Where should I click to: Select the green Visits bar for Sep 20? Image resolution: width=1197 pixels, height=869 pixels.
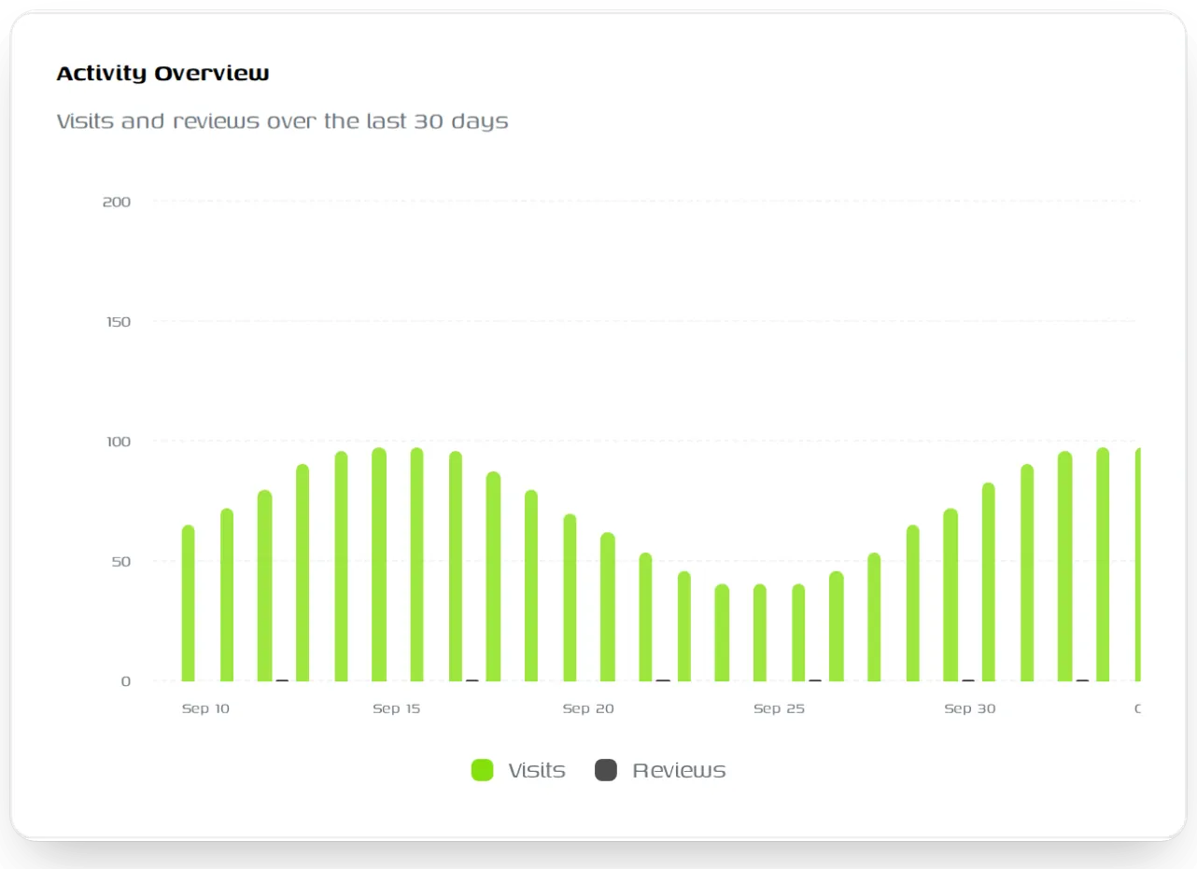[x=570, y=597]
